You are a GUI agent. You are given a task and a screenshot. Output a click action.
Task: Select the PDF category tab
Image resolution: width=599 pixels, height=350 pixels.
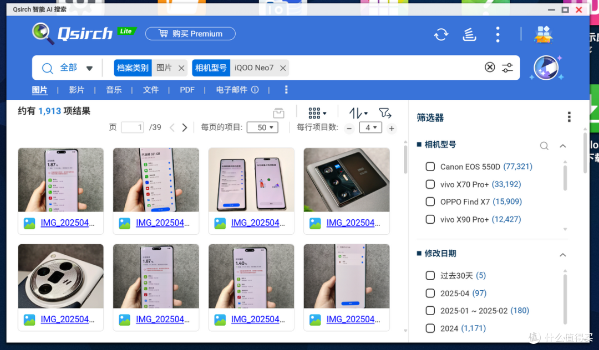pyautogui.click(x=187, y=90)
